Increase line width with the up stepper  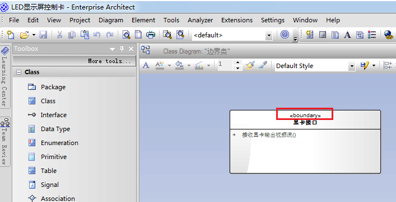pyautogui.click(x=237, y=62)
